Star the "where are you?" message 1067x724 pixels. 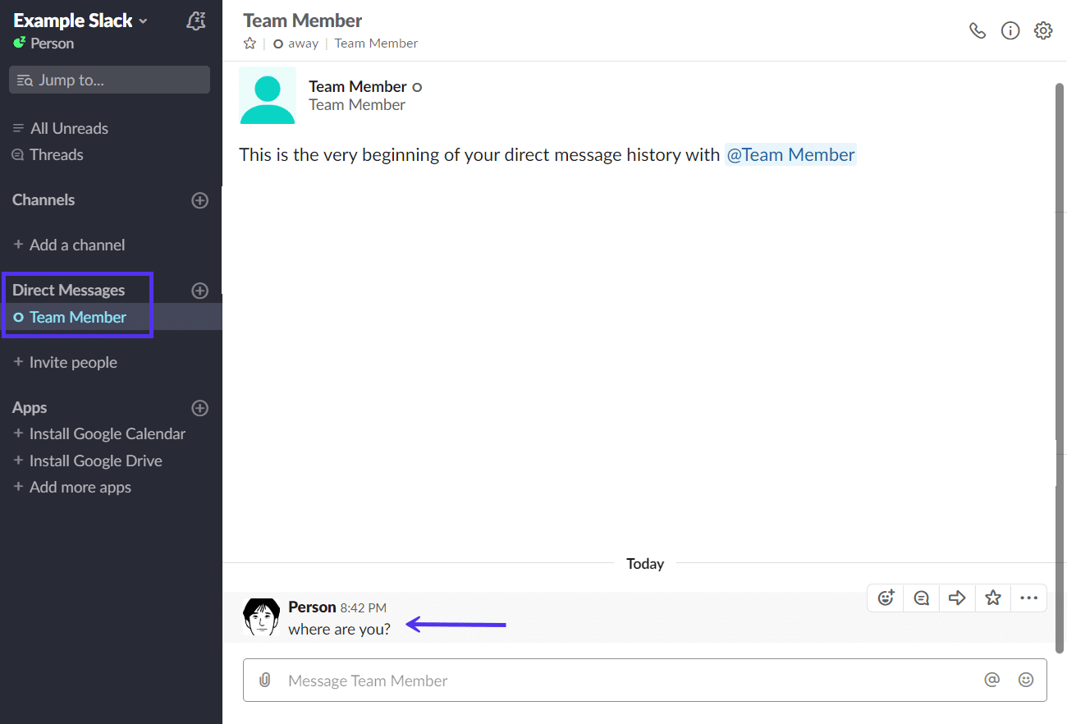click(992, 598)
